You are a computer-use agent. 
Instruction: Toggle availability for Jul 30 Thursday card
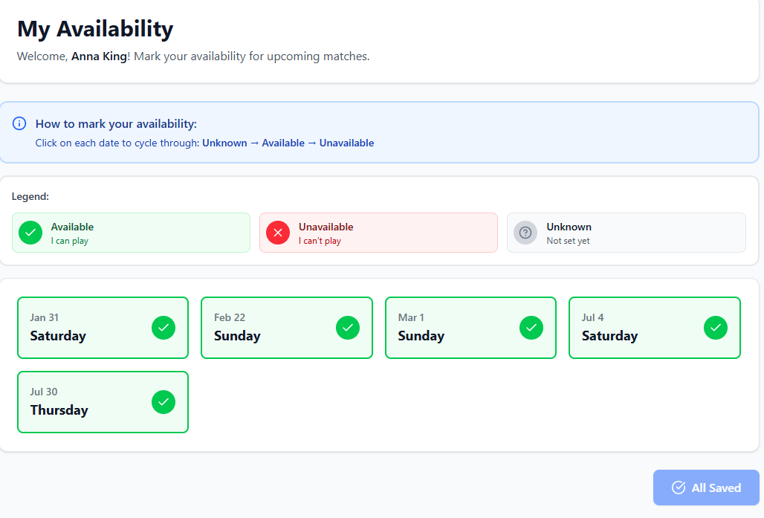point(103,402)
